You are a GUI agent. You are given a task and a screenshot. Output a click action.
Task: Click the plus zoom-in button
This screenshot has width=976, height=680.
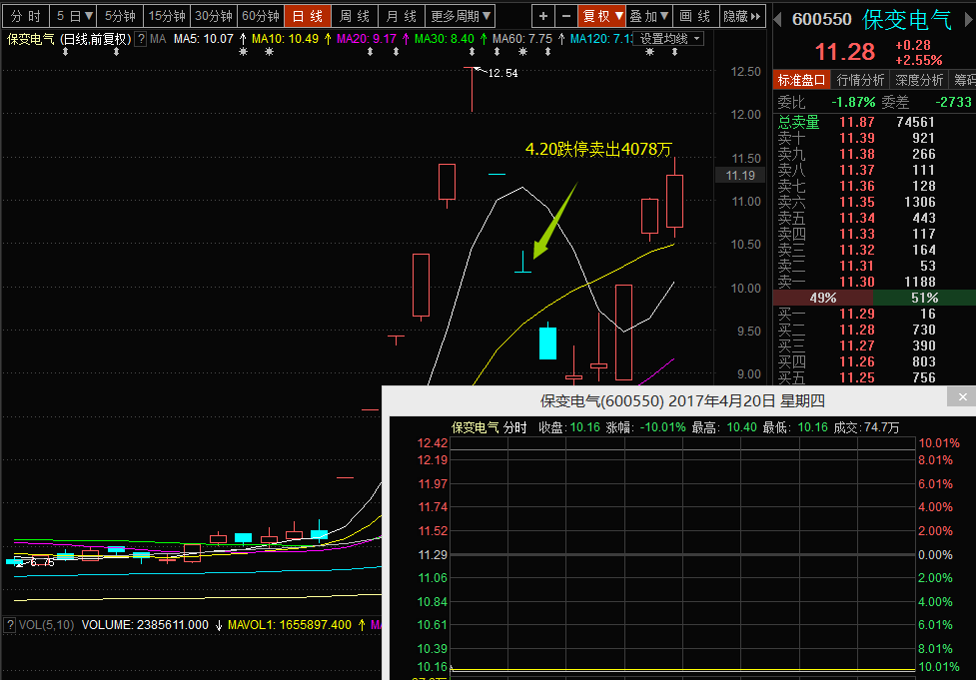tap(542, 16)
